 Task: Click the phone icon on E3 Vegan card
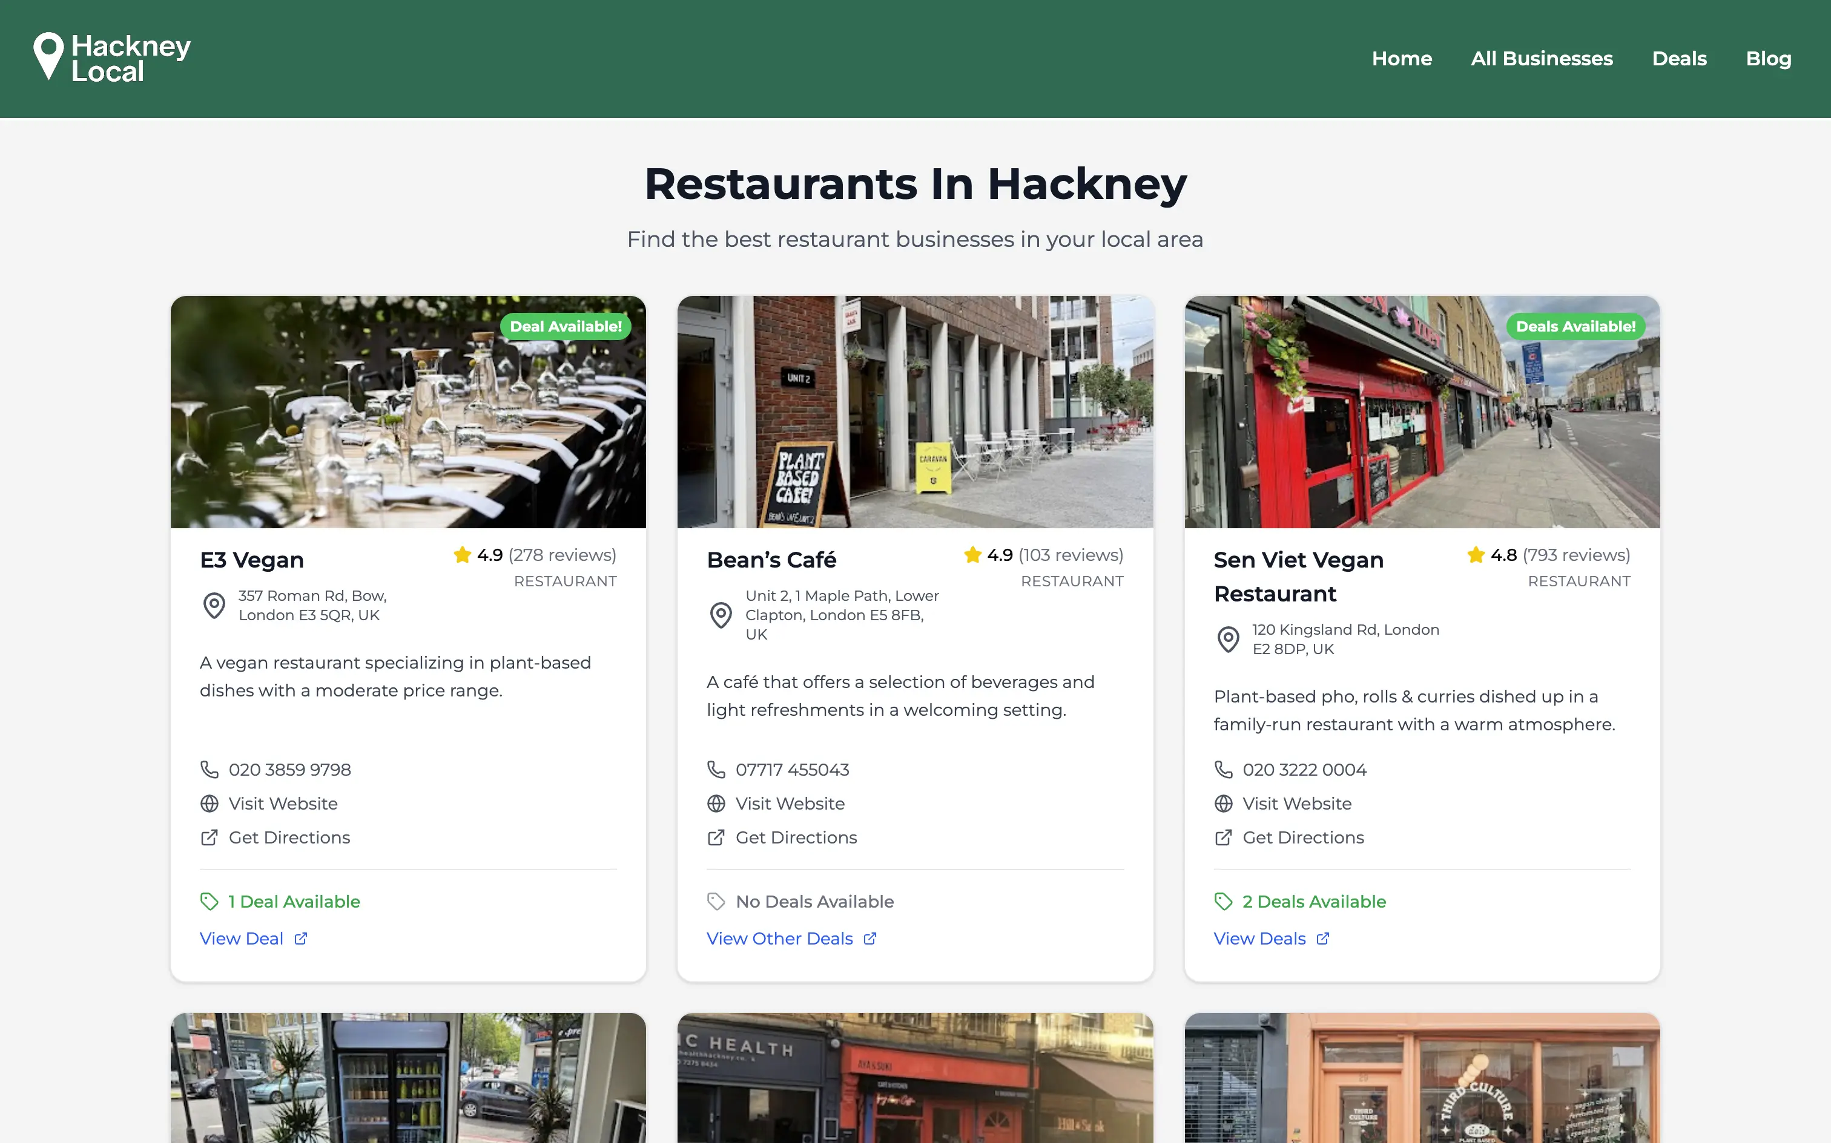tap(209, 770)
